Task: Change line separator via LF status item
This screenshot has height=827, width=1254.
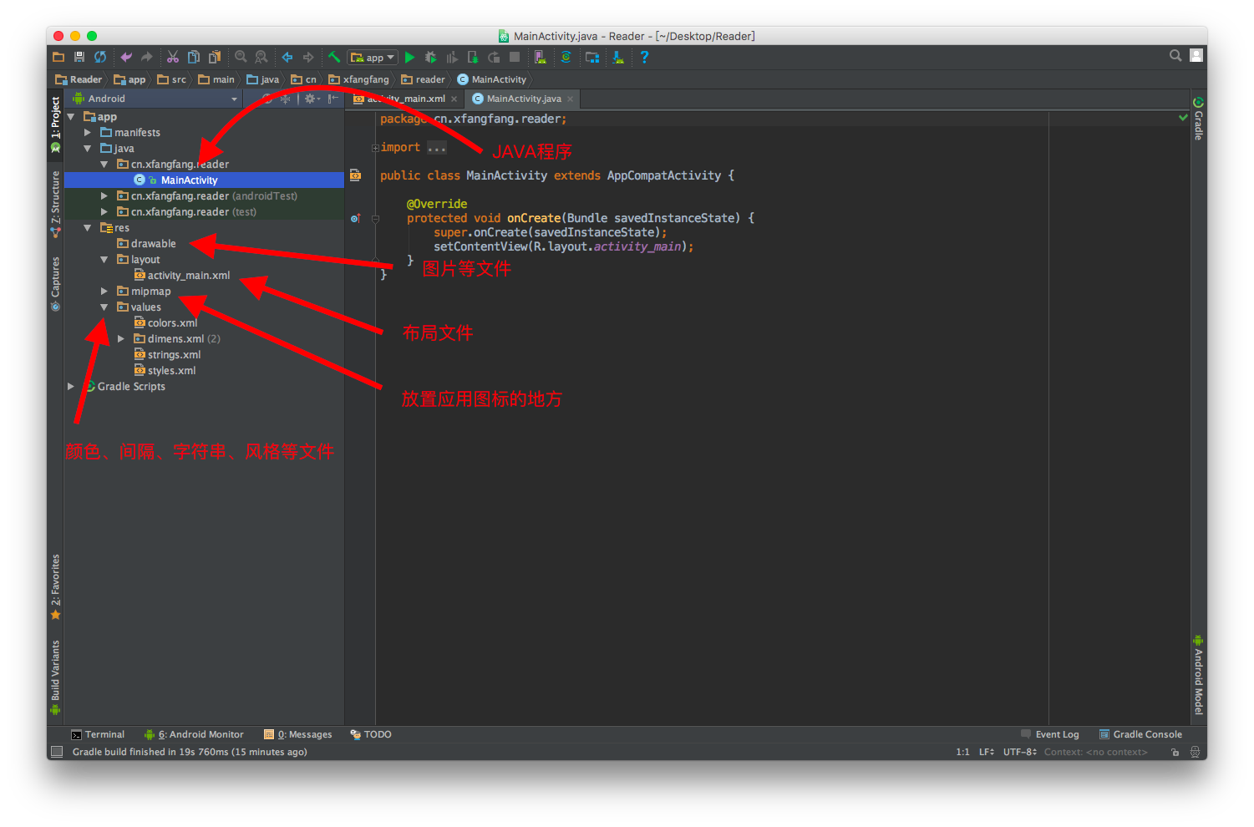Action: 987,752
